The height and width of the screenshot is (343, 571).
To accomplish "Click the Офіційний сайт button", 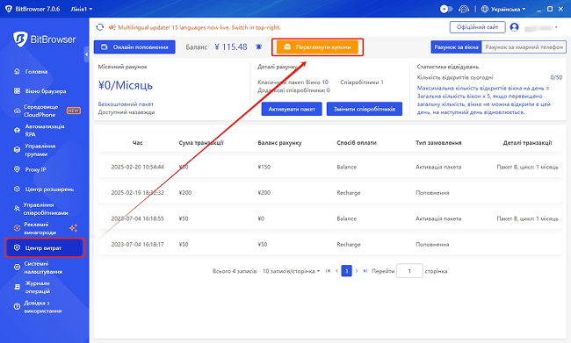I will pos(477,27).
